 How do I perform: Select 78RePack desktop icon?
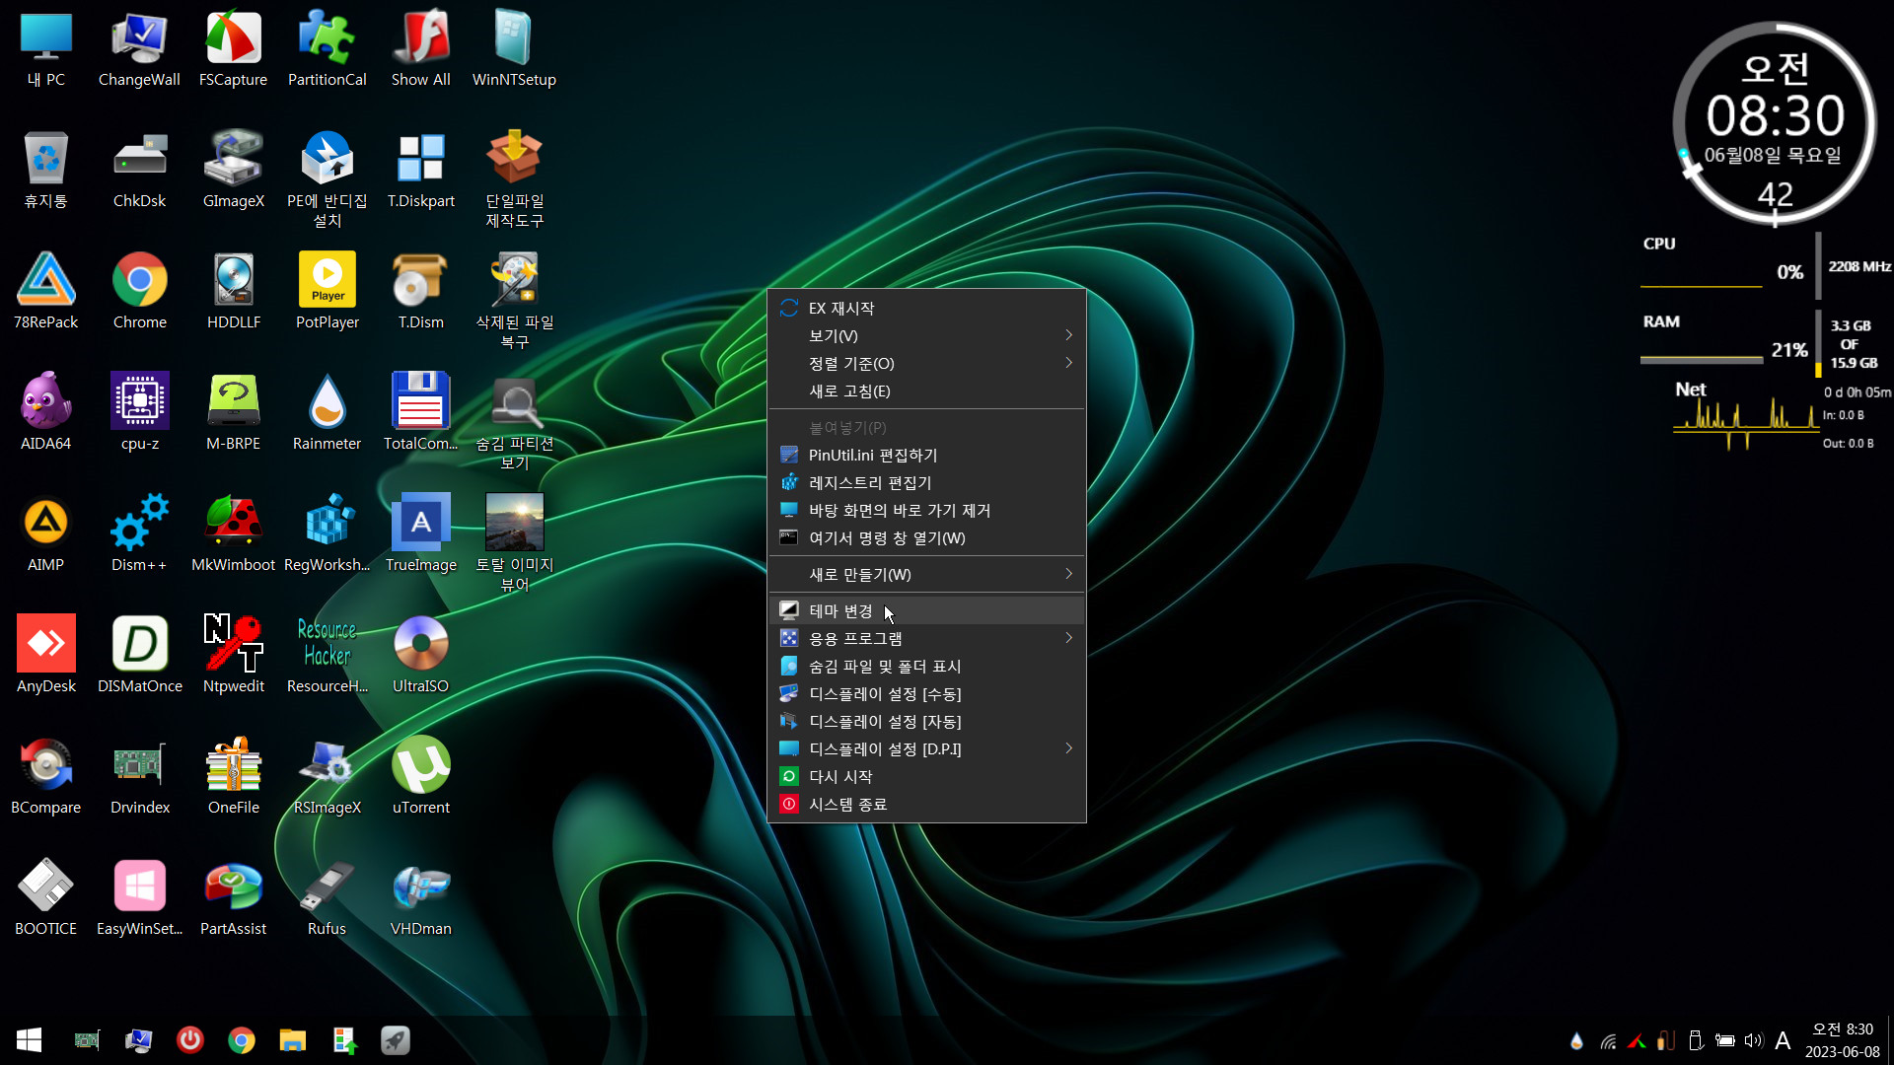point(45,292)
